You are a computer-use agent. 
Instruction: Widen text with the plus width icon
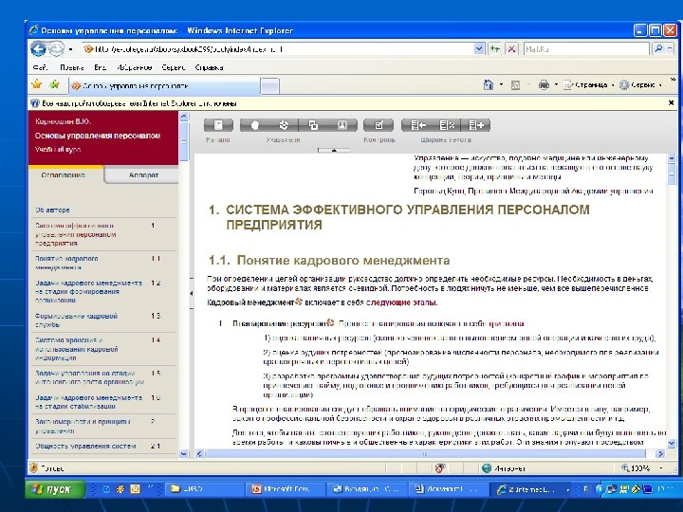[x=475, y=125]
